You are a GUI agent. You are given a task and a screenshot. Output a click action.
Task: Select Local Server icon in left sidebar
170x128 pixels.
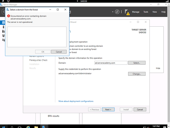pos(4,27)
